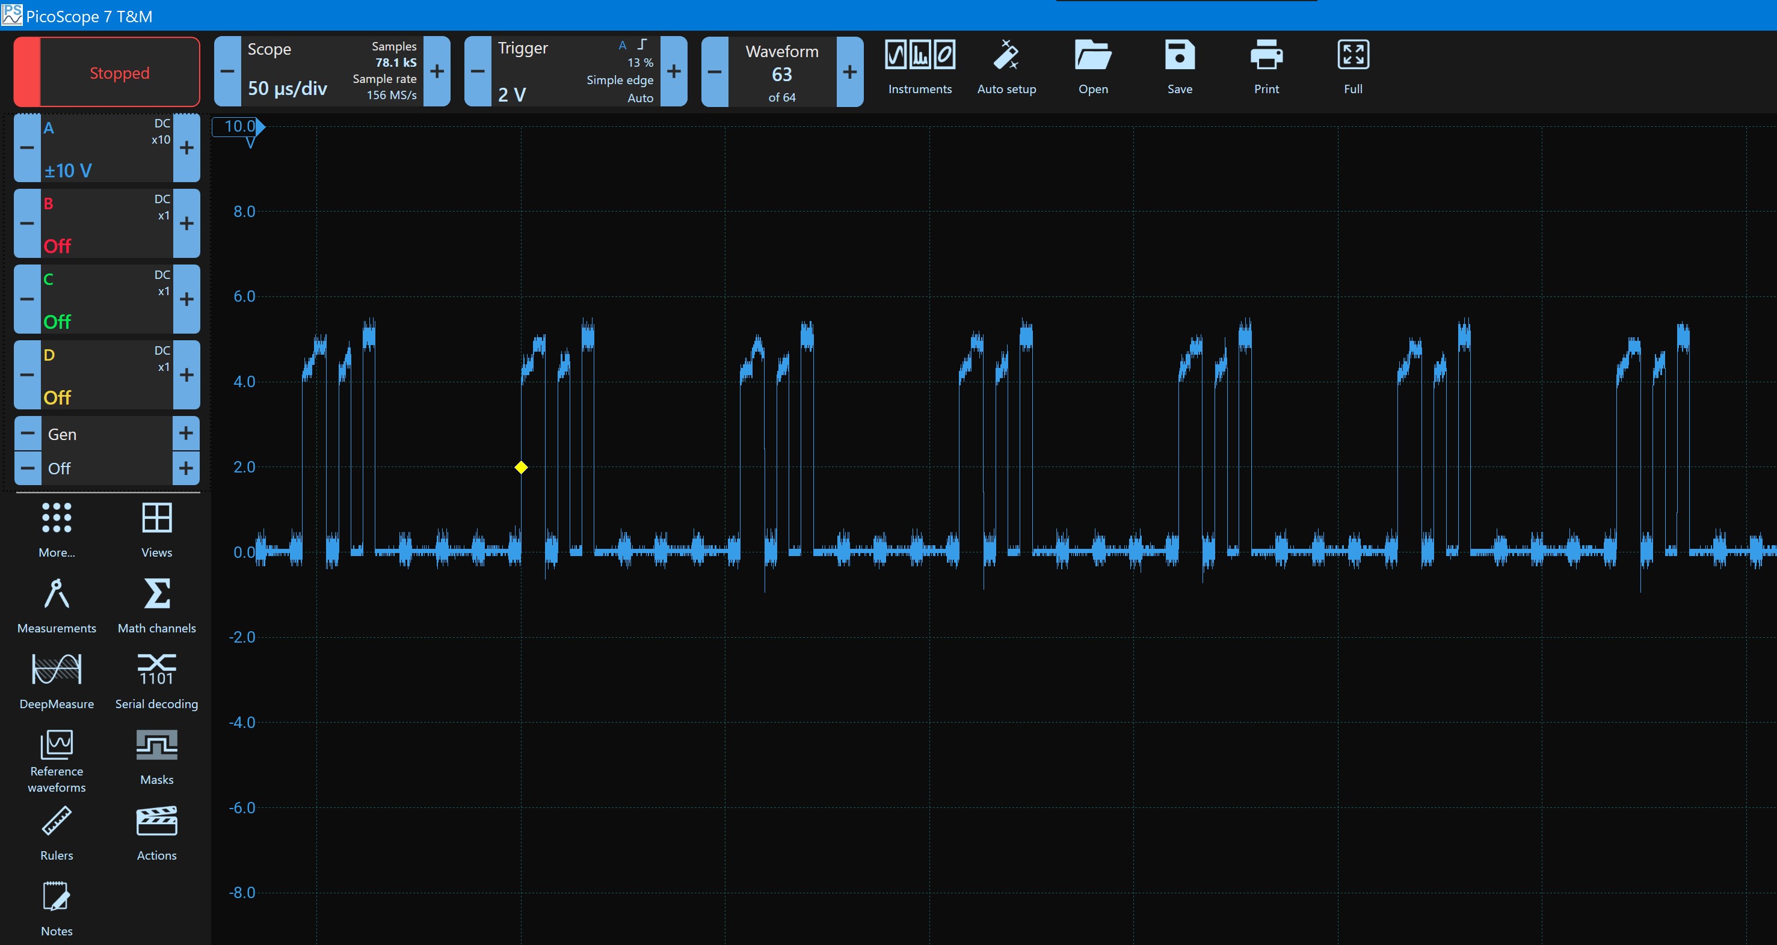
Task: Print the scope view
Action: coord(1266,67)
